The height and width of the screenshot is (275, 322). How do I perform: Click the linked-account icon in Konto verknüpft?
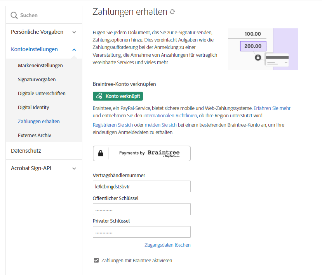click(99, 96)
